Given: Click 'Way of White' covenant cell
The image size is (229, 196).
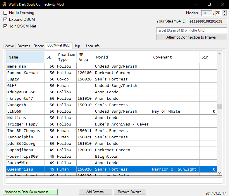Looking at the screenshot, I should point(175,111).
